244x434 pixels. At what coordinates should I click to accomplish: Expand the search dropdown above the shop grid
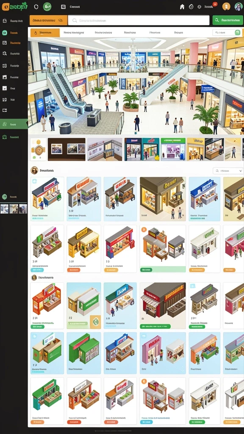pos(228,171)
